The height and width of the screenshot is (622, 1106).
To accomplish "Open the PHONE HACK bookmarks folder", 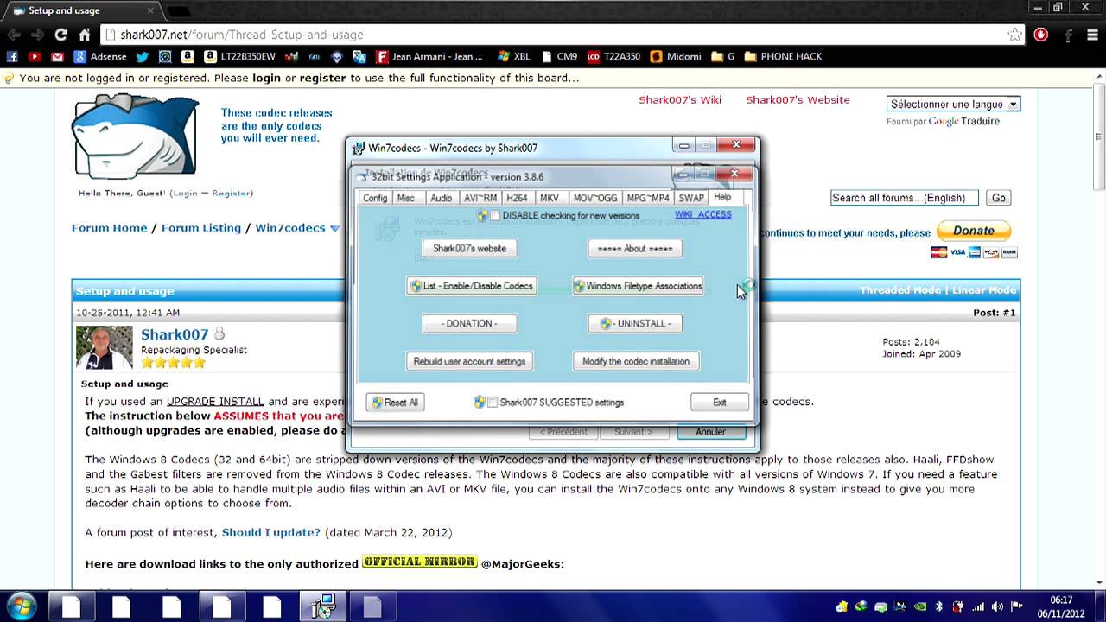I will tap(783, 56).
